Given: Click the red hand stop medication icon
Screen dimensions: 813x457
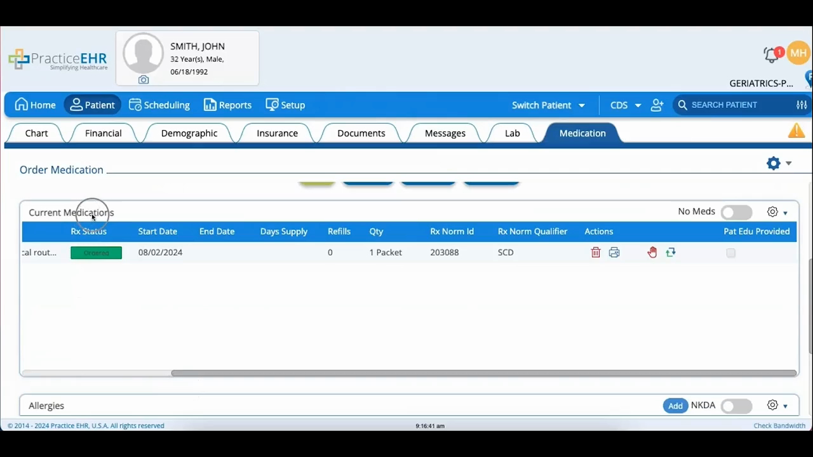Looking at the screenshot, I should point(652,252).
